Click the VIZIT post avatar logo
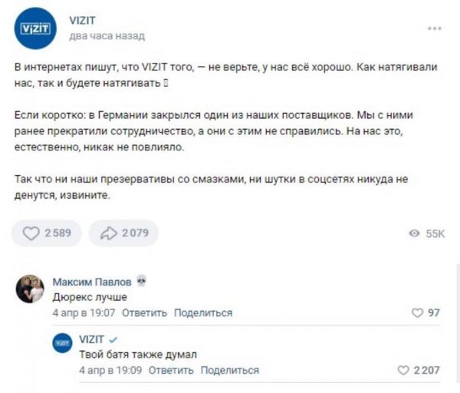Screen dimensions: 460x393 (x=34, y=28)
